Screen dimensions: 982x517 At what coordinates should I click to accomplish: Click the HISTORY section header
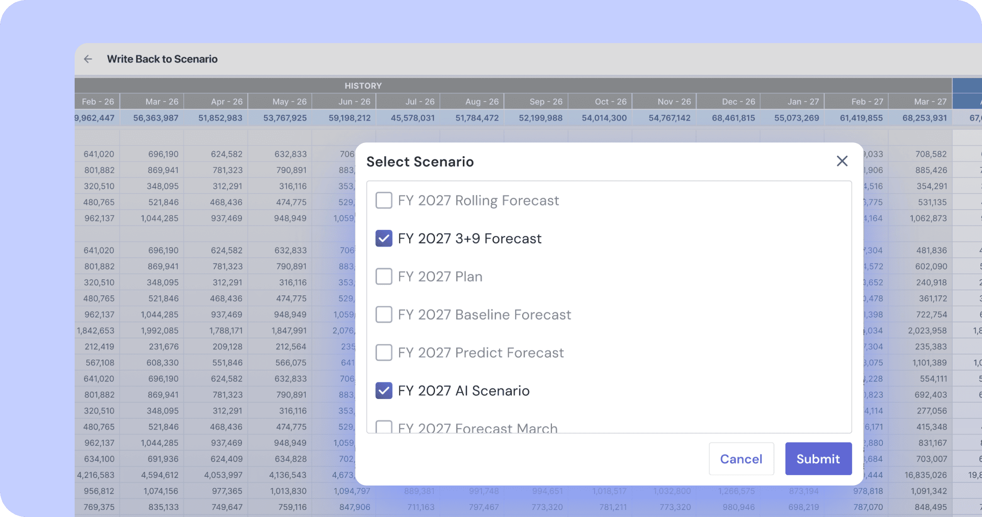pyautogui.click(x=363, y=86)
